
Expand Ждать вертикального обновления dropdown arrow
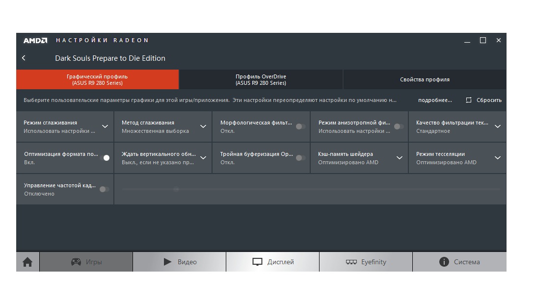coord(203,158)
